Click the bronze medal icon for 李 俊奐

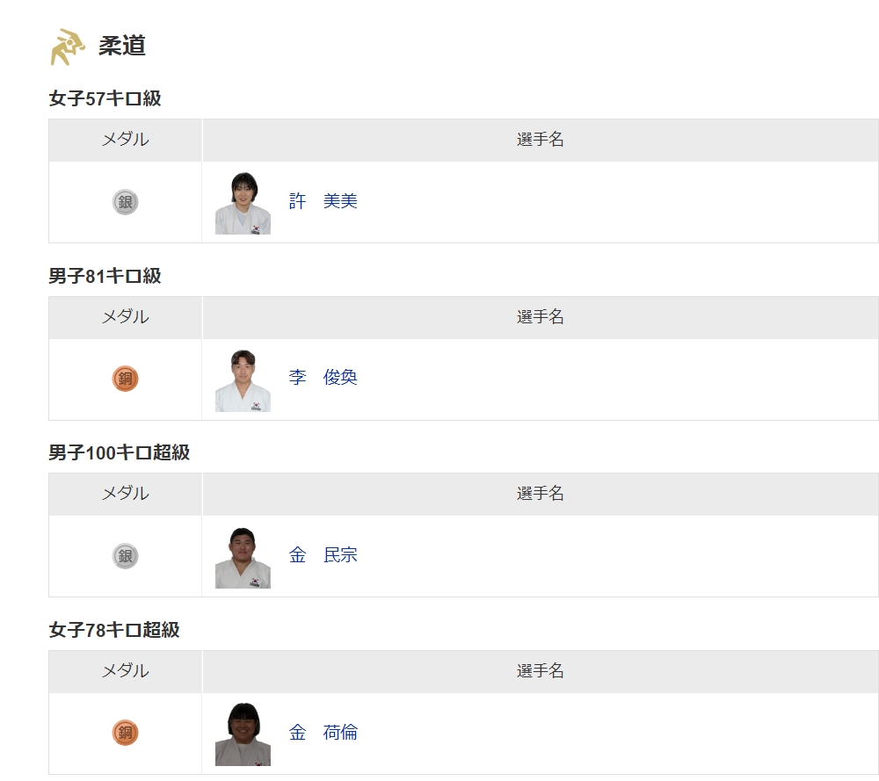[125, 379]
